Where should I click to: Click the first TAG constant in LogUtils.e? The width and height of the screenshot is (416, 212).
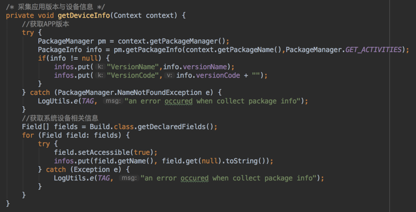click(x=87, y=101)
